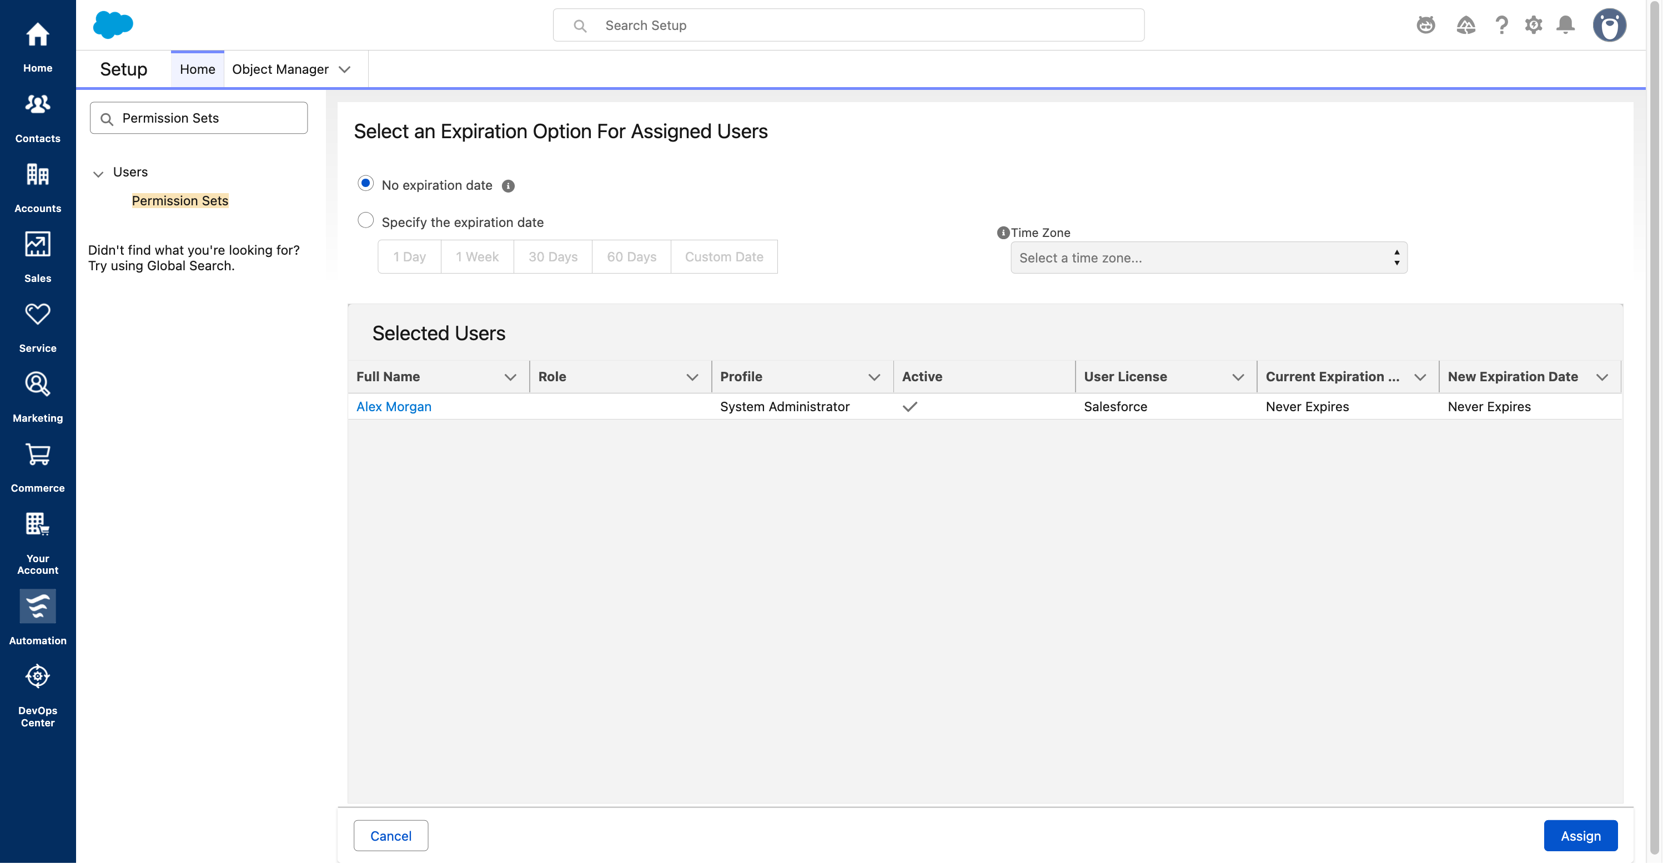Image resolution: width=1663 pixels, height=864 pixels.
Task: Open New Expiration Date column chevron
Action: pos(1602,377)
